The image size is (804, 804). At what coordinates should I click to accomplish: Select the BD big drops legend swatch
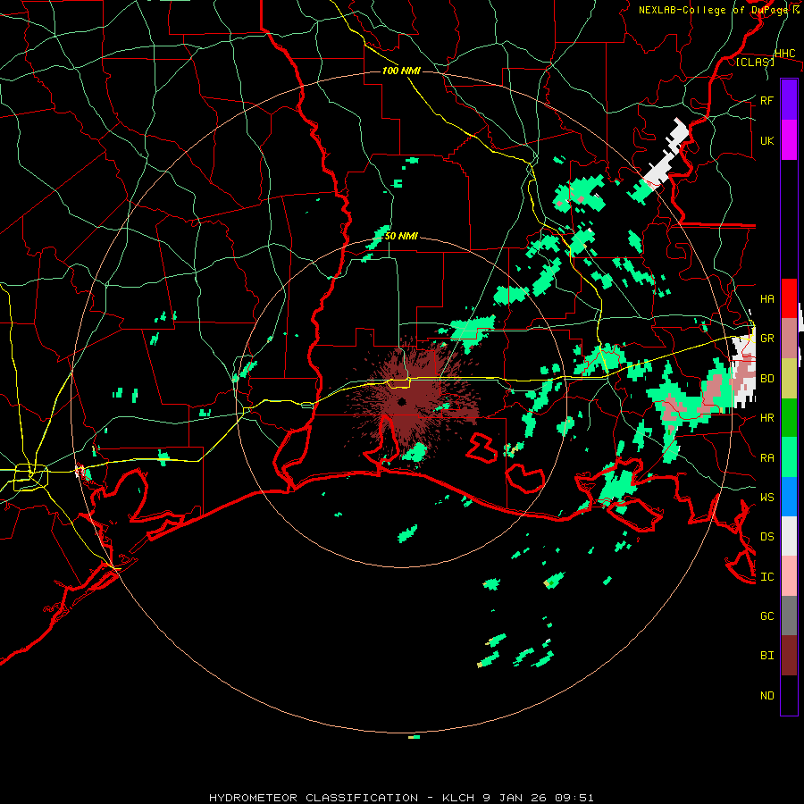tap(789, 378)
